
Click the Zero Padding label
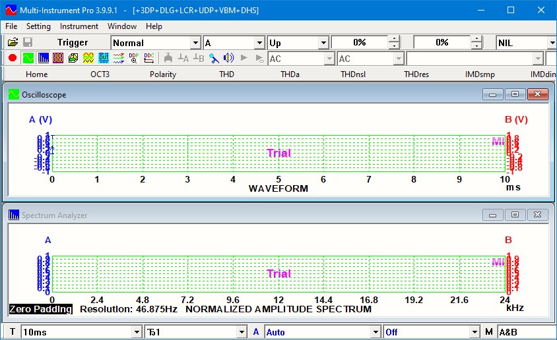click(41, 309)
